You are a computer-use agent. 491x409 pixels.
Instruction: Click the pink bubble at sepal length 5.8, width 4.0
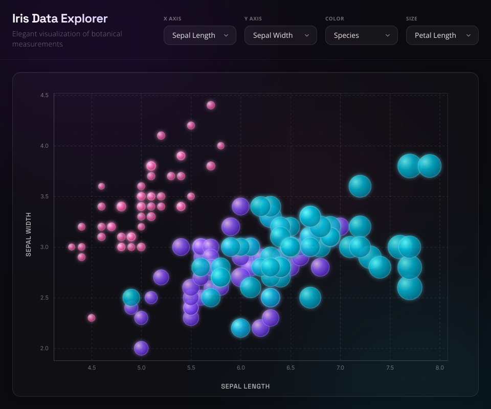pos(221,146)
